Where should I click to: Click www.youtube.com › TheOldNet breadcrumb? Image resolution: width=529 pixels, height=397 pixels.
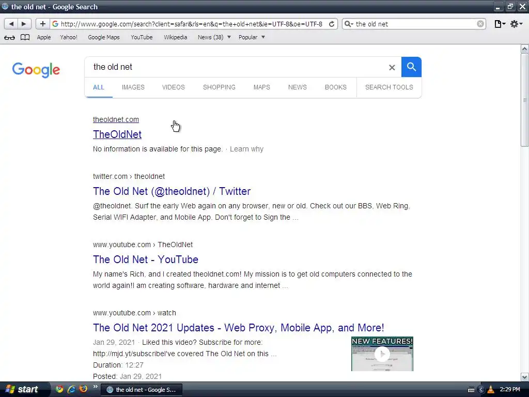click(x=143, y=245)
